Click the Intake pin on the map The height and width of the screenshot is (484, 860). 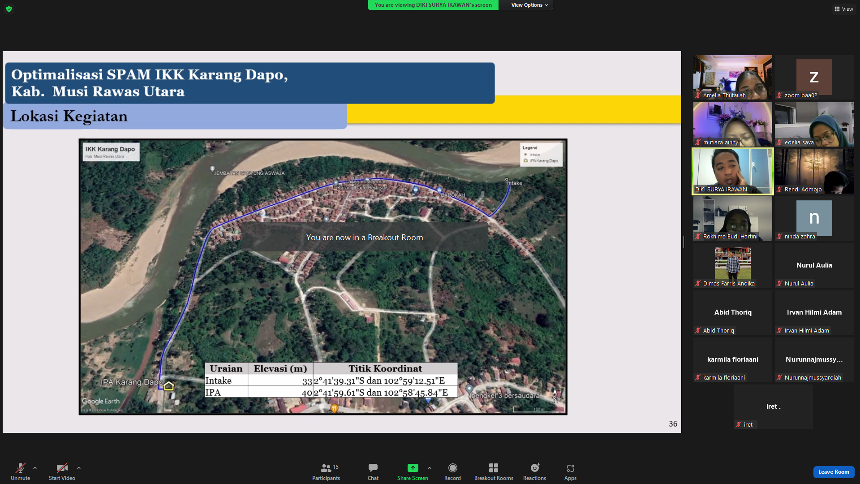pyautogui.click(x=507, y=180)
